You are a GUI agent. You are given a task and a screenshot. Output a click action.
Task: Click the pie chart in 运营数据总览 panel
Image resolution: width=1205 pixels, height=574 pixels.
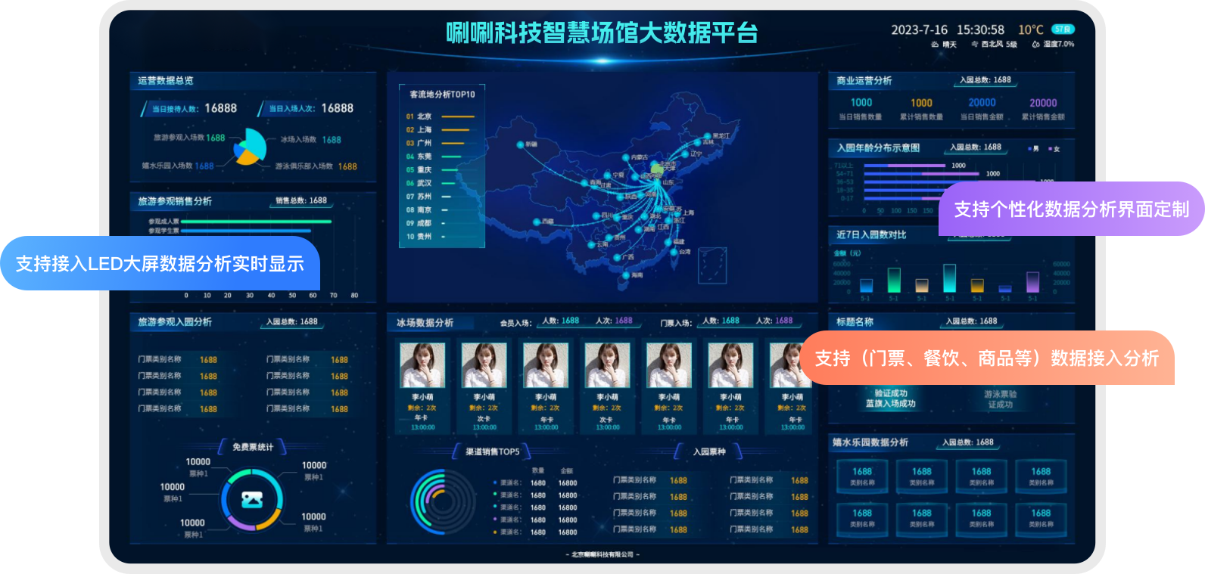coord(249,147)
